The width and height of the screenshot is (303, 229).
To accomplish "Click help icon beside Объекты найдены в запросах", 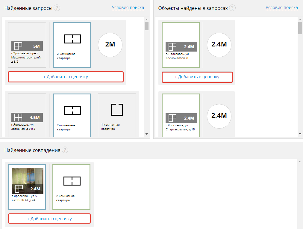I will (232, 8).
